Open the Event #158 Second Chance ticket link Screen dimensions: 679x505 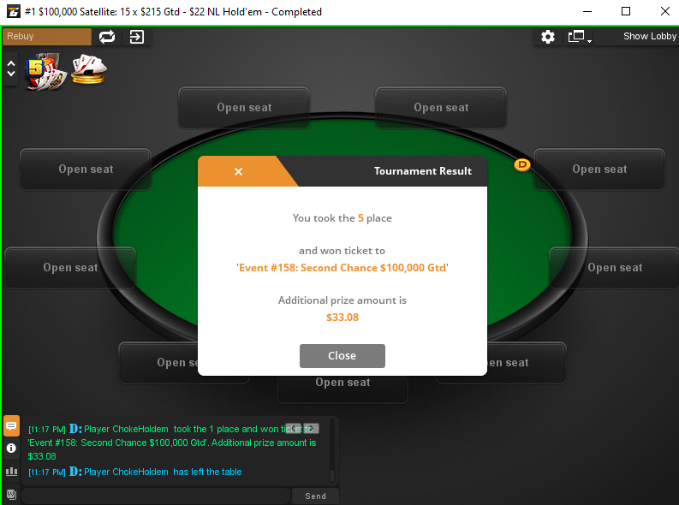[x=342, y=268]
